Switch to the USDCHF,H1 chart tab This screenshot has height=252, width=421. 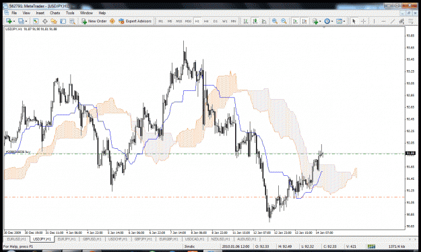118,239
